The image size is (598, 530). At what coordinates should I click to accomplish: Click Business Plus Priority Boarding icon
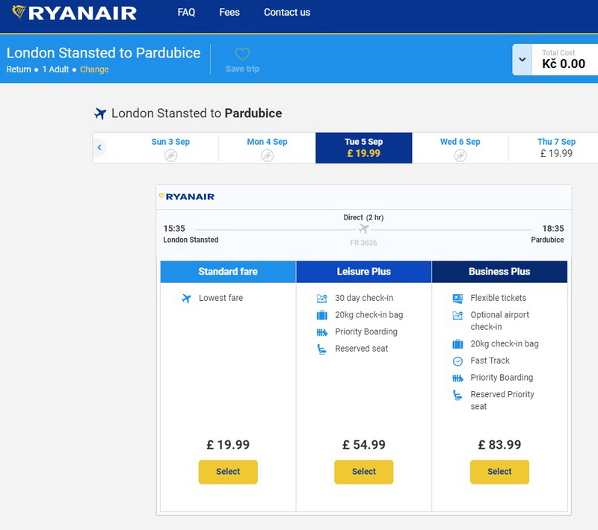tap(457, 378)
